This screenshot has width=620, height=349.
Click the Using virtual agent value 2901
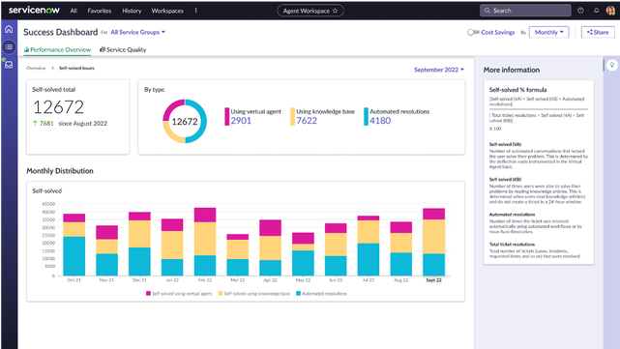click(241, 121)
